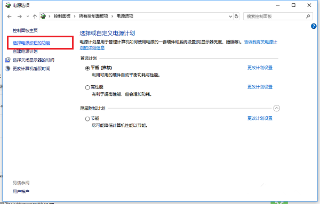Screen dimensions: 320x204
Task: Click the moon sleep icon in sidebar
Action: point(7,69)
